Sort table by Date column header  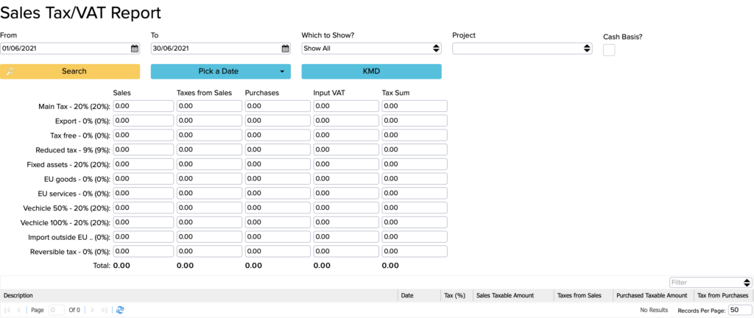[x=419, y=296]
